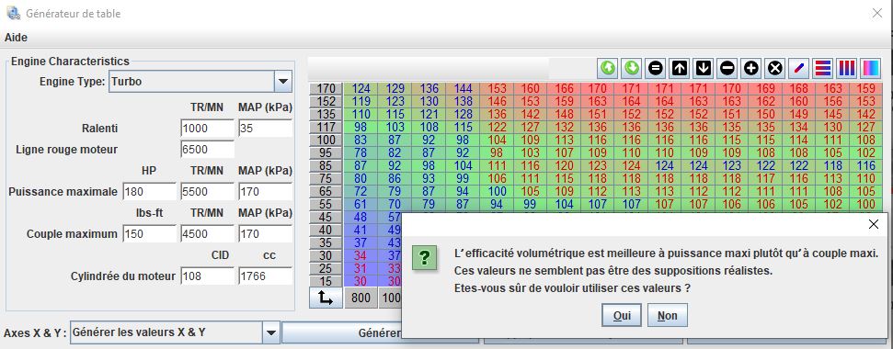Screen dimensions: 893x349
Task: Select the 152 row header in table
Action: tap(326, 101)
